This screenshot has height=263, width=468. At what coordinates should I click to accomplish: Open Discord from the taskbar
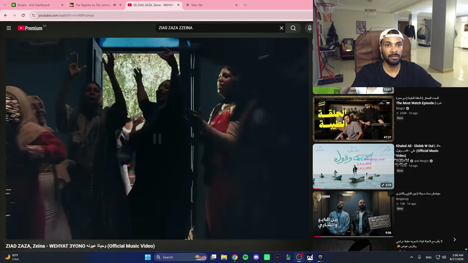[x=256, y=257]
